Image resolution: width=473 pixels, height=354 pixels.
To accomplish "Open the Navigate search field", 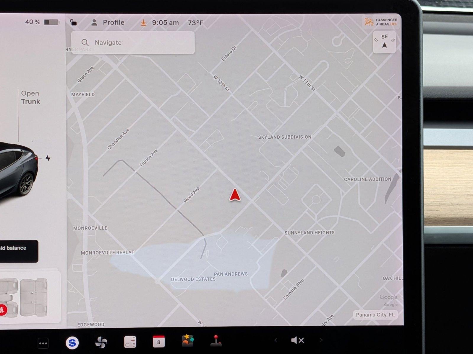I will pyautogui.click(x=133, y=42).
